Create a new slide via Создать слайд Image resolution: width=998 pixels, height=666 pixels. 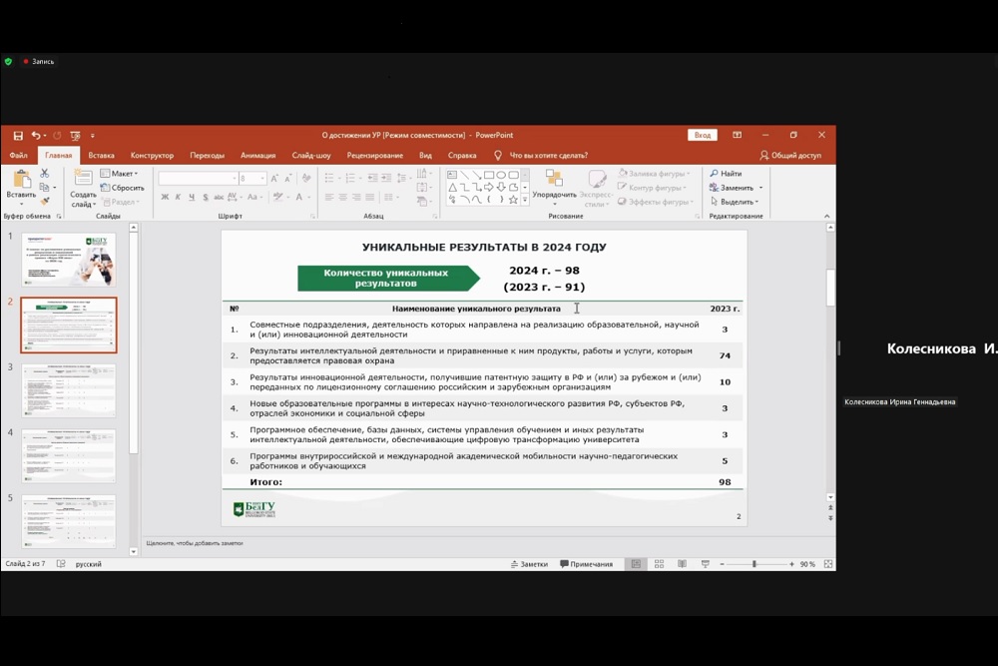point(84,188)
